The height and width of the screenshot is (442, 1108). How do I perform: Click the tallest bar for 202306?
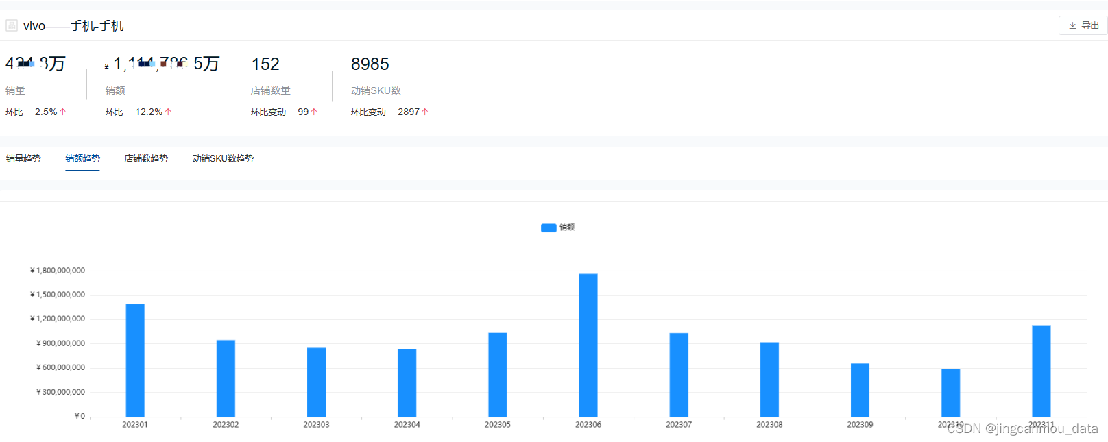pyautogui.click(x=588, y=345)
